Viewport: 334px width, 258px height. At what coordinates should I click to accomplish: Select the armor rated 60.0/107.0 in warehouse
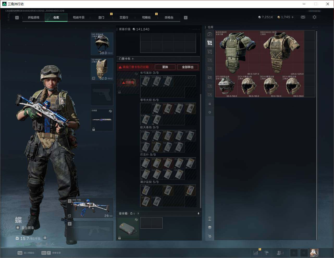point(237,53)
